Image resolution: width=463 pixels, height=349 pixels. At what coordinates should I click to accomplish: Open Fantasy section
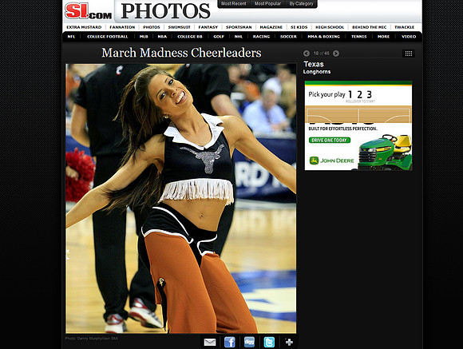[208, 27]
